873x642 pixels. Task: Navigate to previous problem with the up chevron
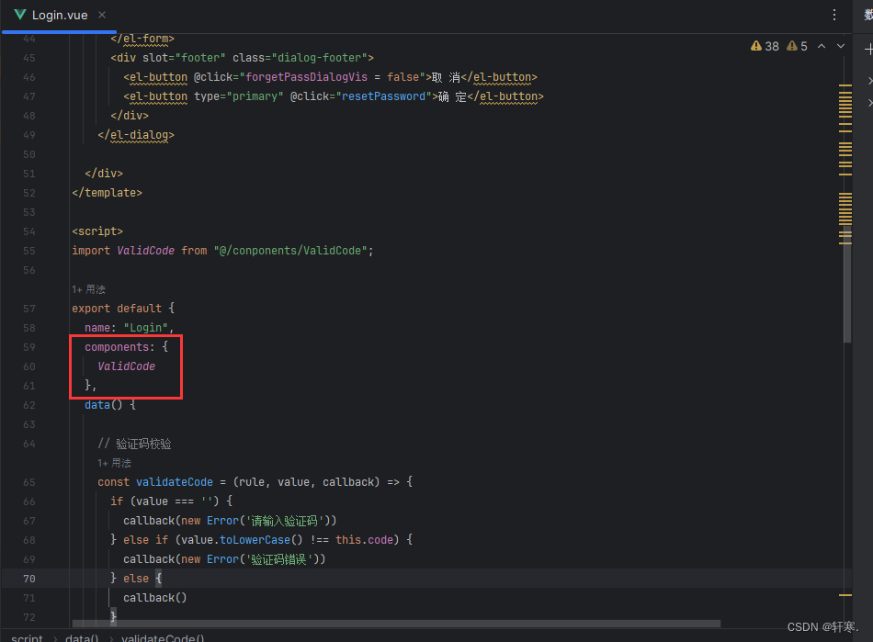coord(821,44)
